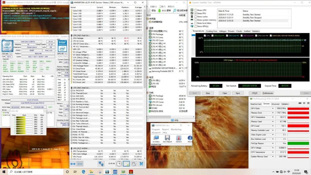Open the HWiNFO64 Summary icon

[156, 138]
